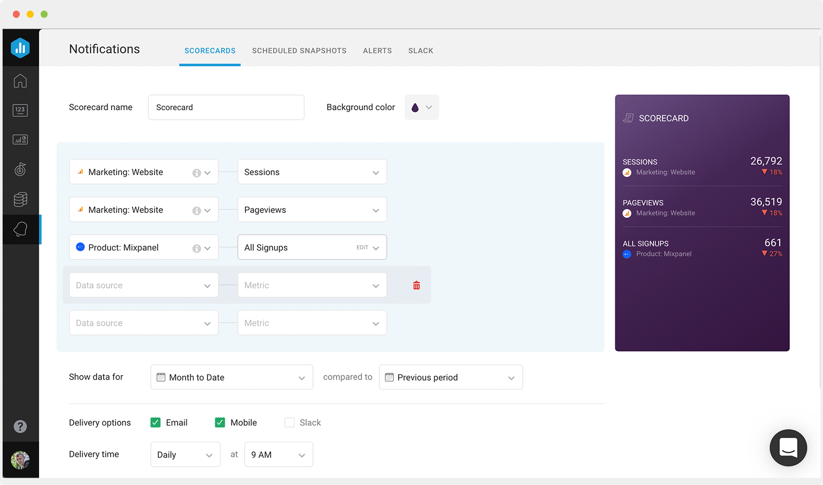Open the Metrics 123 sidebar icon

tap(20, 110)
